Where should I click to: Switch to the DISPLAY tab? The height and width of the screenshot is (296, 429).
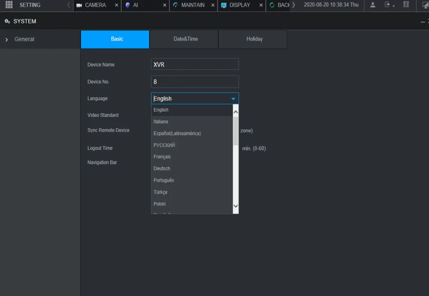(x=242, y=5)
